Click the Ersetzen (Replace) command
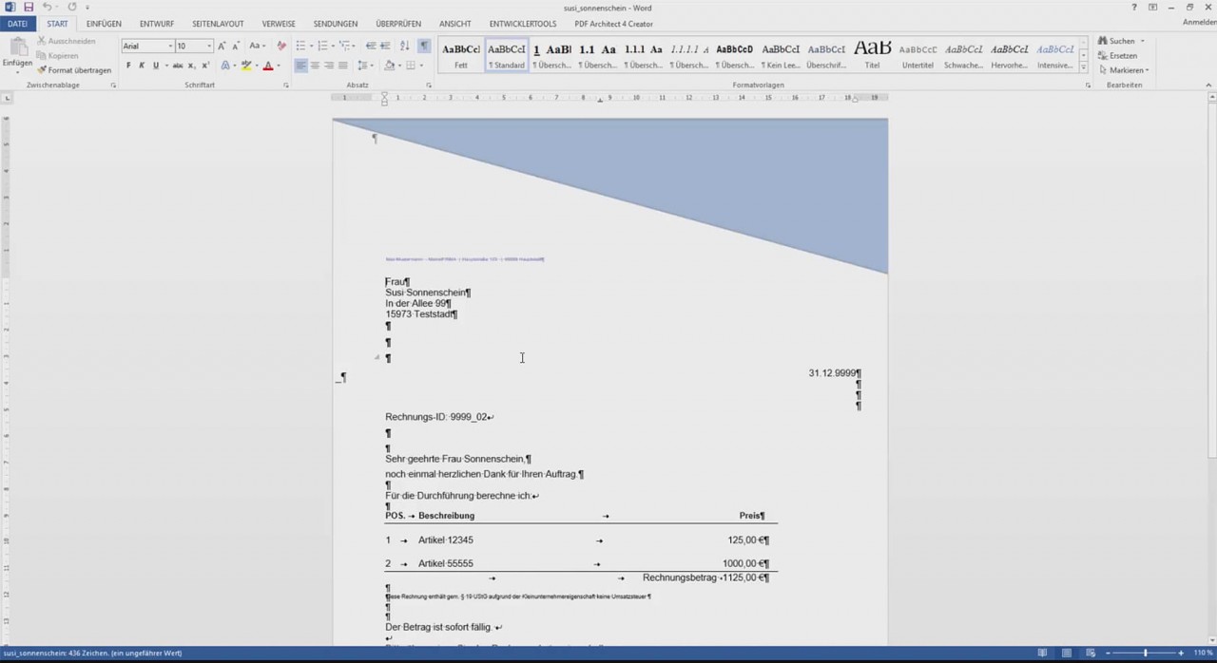 coord(1122,55)
